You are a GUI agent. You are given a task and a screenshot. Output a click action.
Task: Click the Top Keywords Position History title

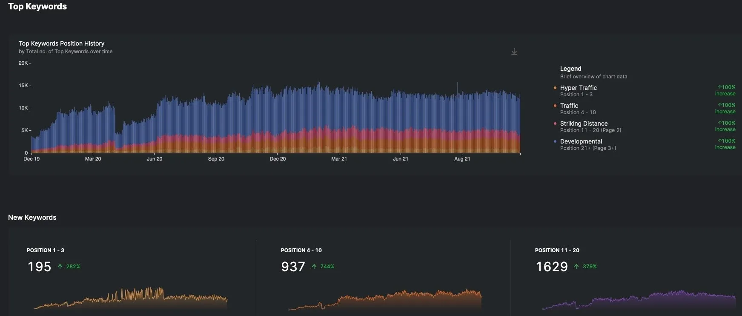[61, 43]
